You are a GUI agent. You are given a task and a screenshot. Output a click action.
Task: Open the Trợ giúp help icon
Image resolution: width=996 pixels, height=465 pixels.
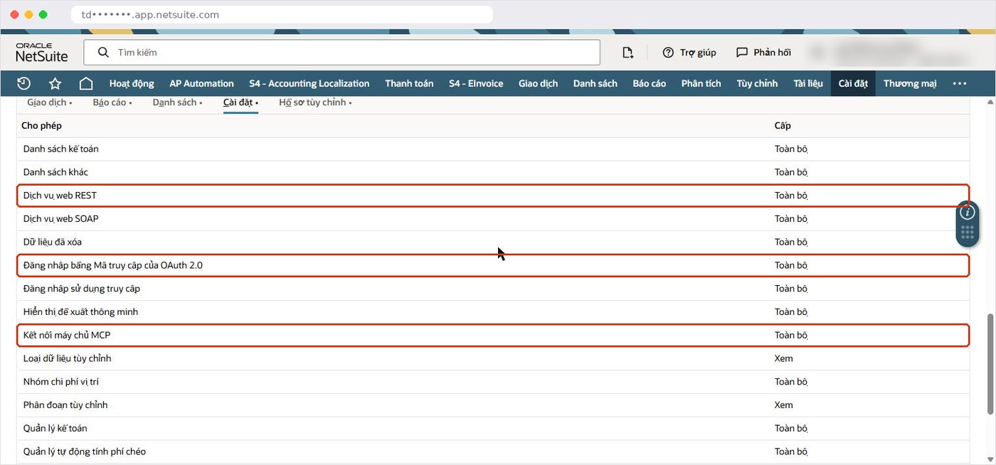point(689,53)
